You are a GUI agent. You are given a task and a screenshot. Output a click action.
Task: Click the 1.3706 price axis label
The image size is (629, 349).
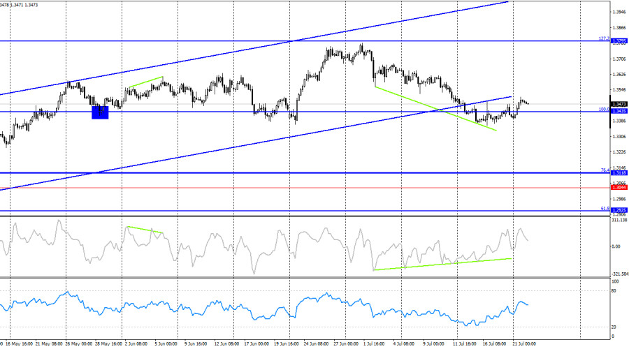coord(619,59)
